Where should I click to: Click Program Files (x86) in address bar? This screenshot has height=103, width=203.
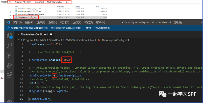tap(24, 2)
